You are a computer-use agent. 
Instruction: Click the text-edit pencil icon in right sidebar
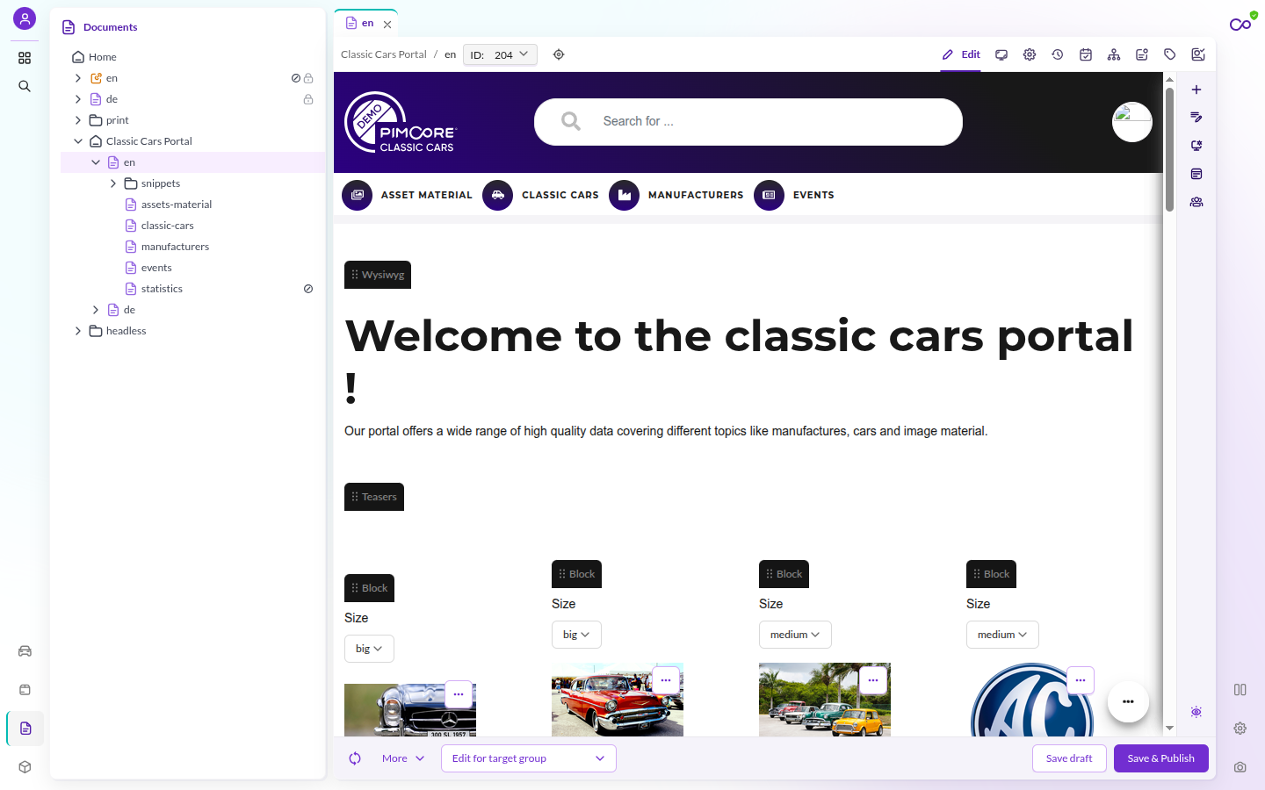pyautogui.click(x=1196, y=118)
